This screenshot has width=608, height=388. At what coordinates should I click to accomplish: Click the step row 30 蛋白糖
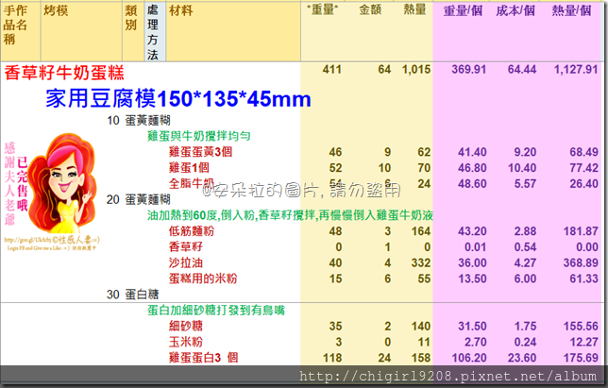click(133, 295)
